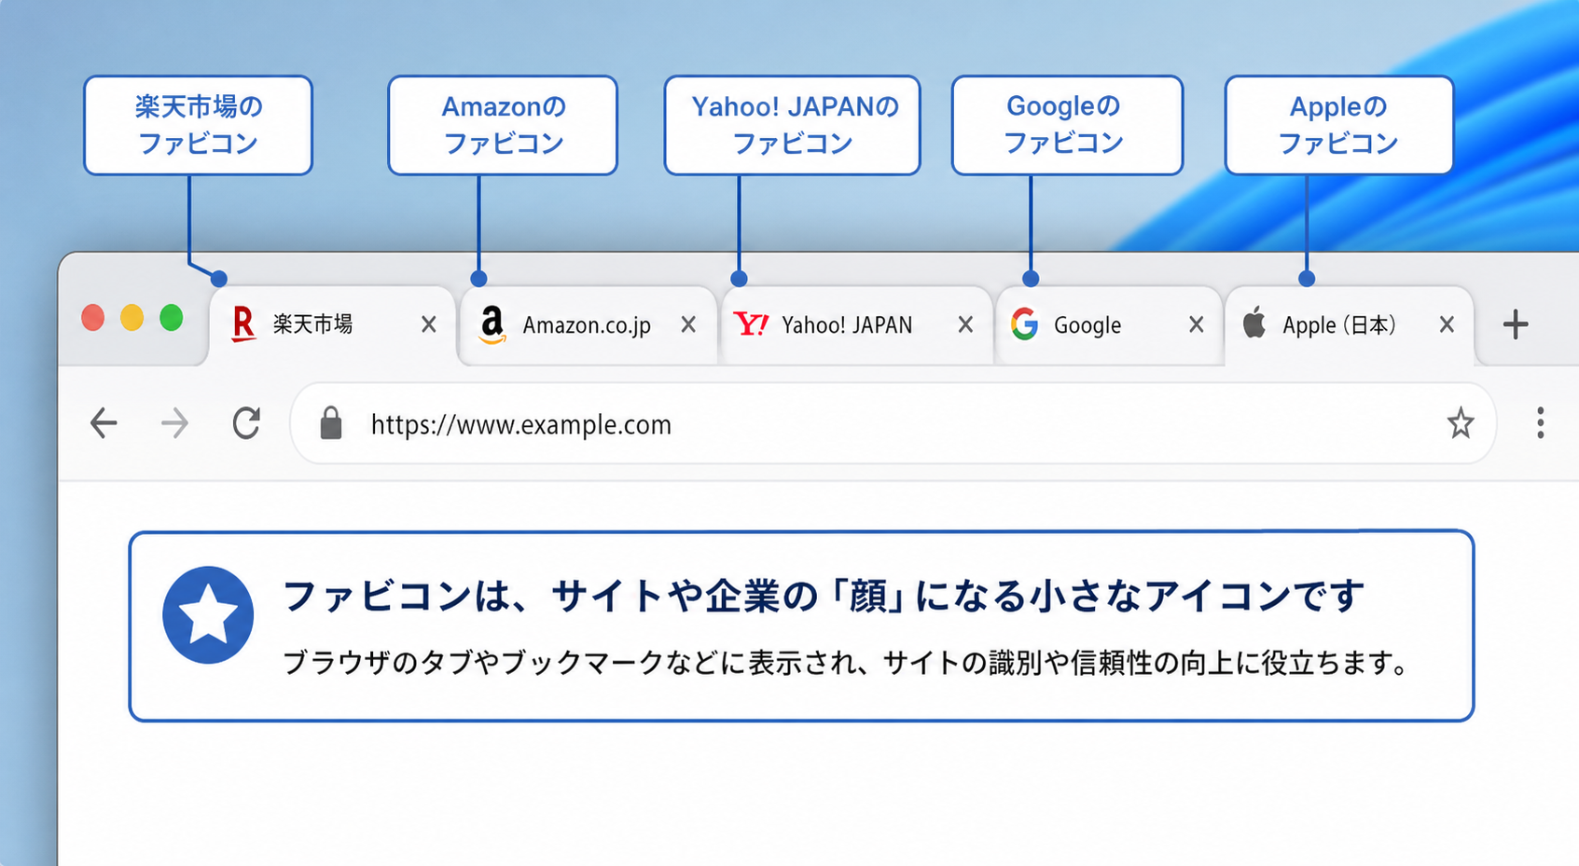Bookmark the page with the star icon
The width and height of the screenshot is (1579, 866).
(x=1460, y=423)
